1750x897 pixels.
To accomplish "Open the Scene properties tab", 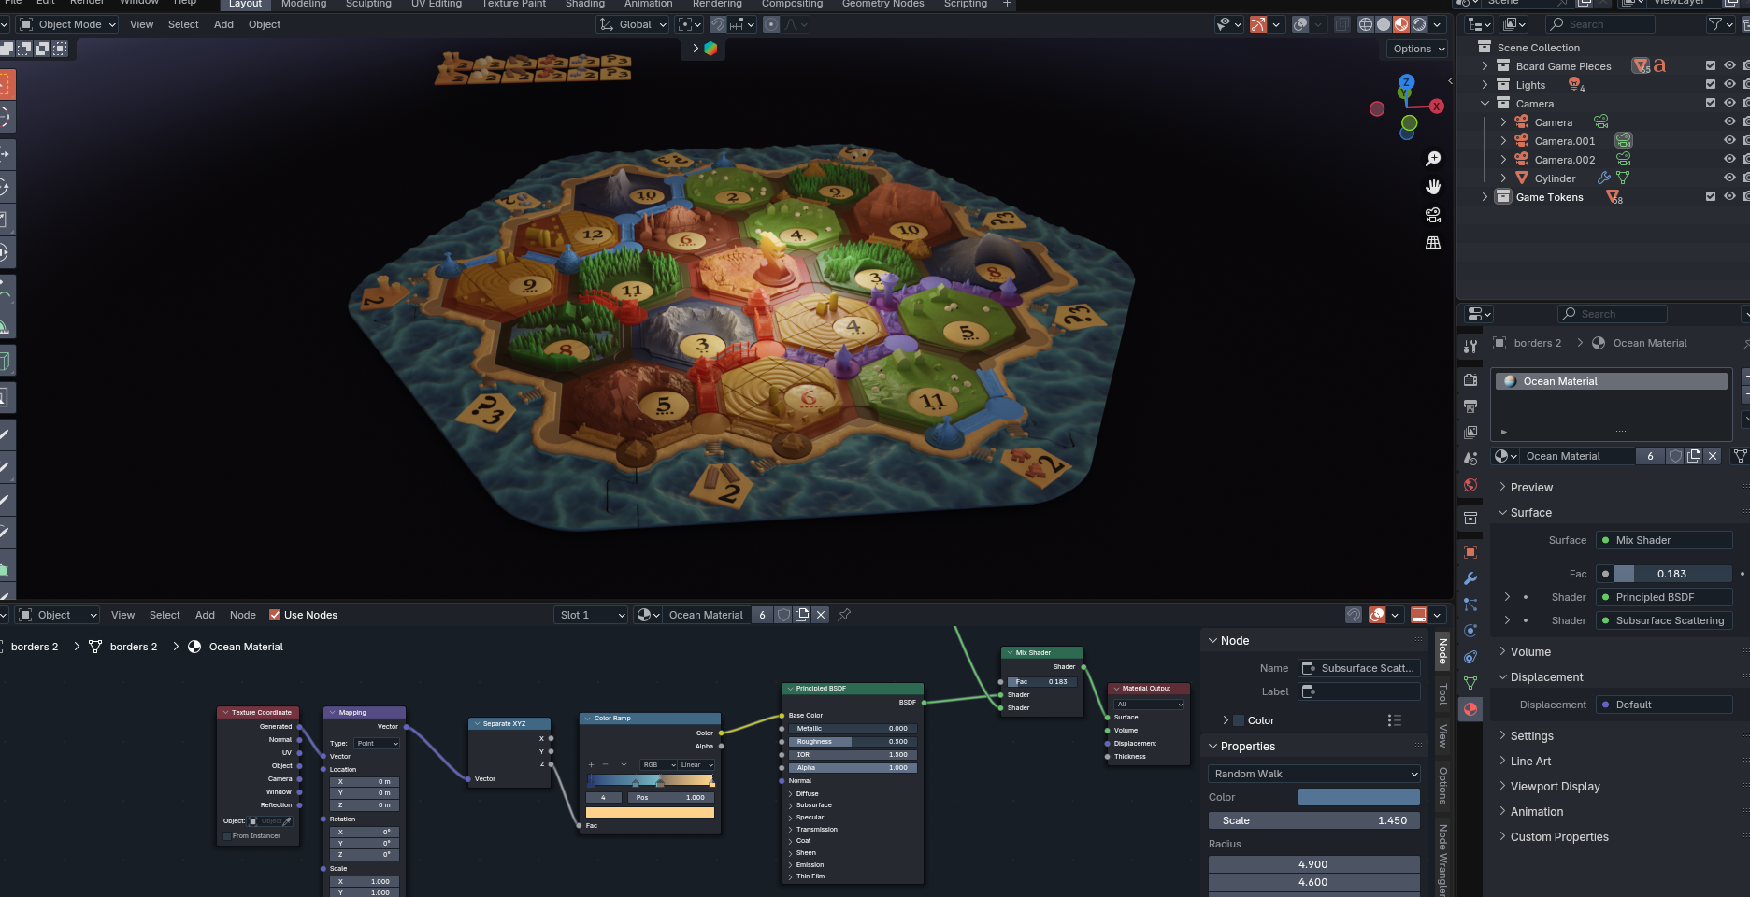I will click(1470, 459).
